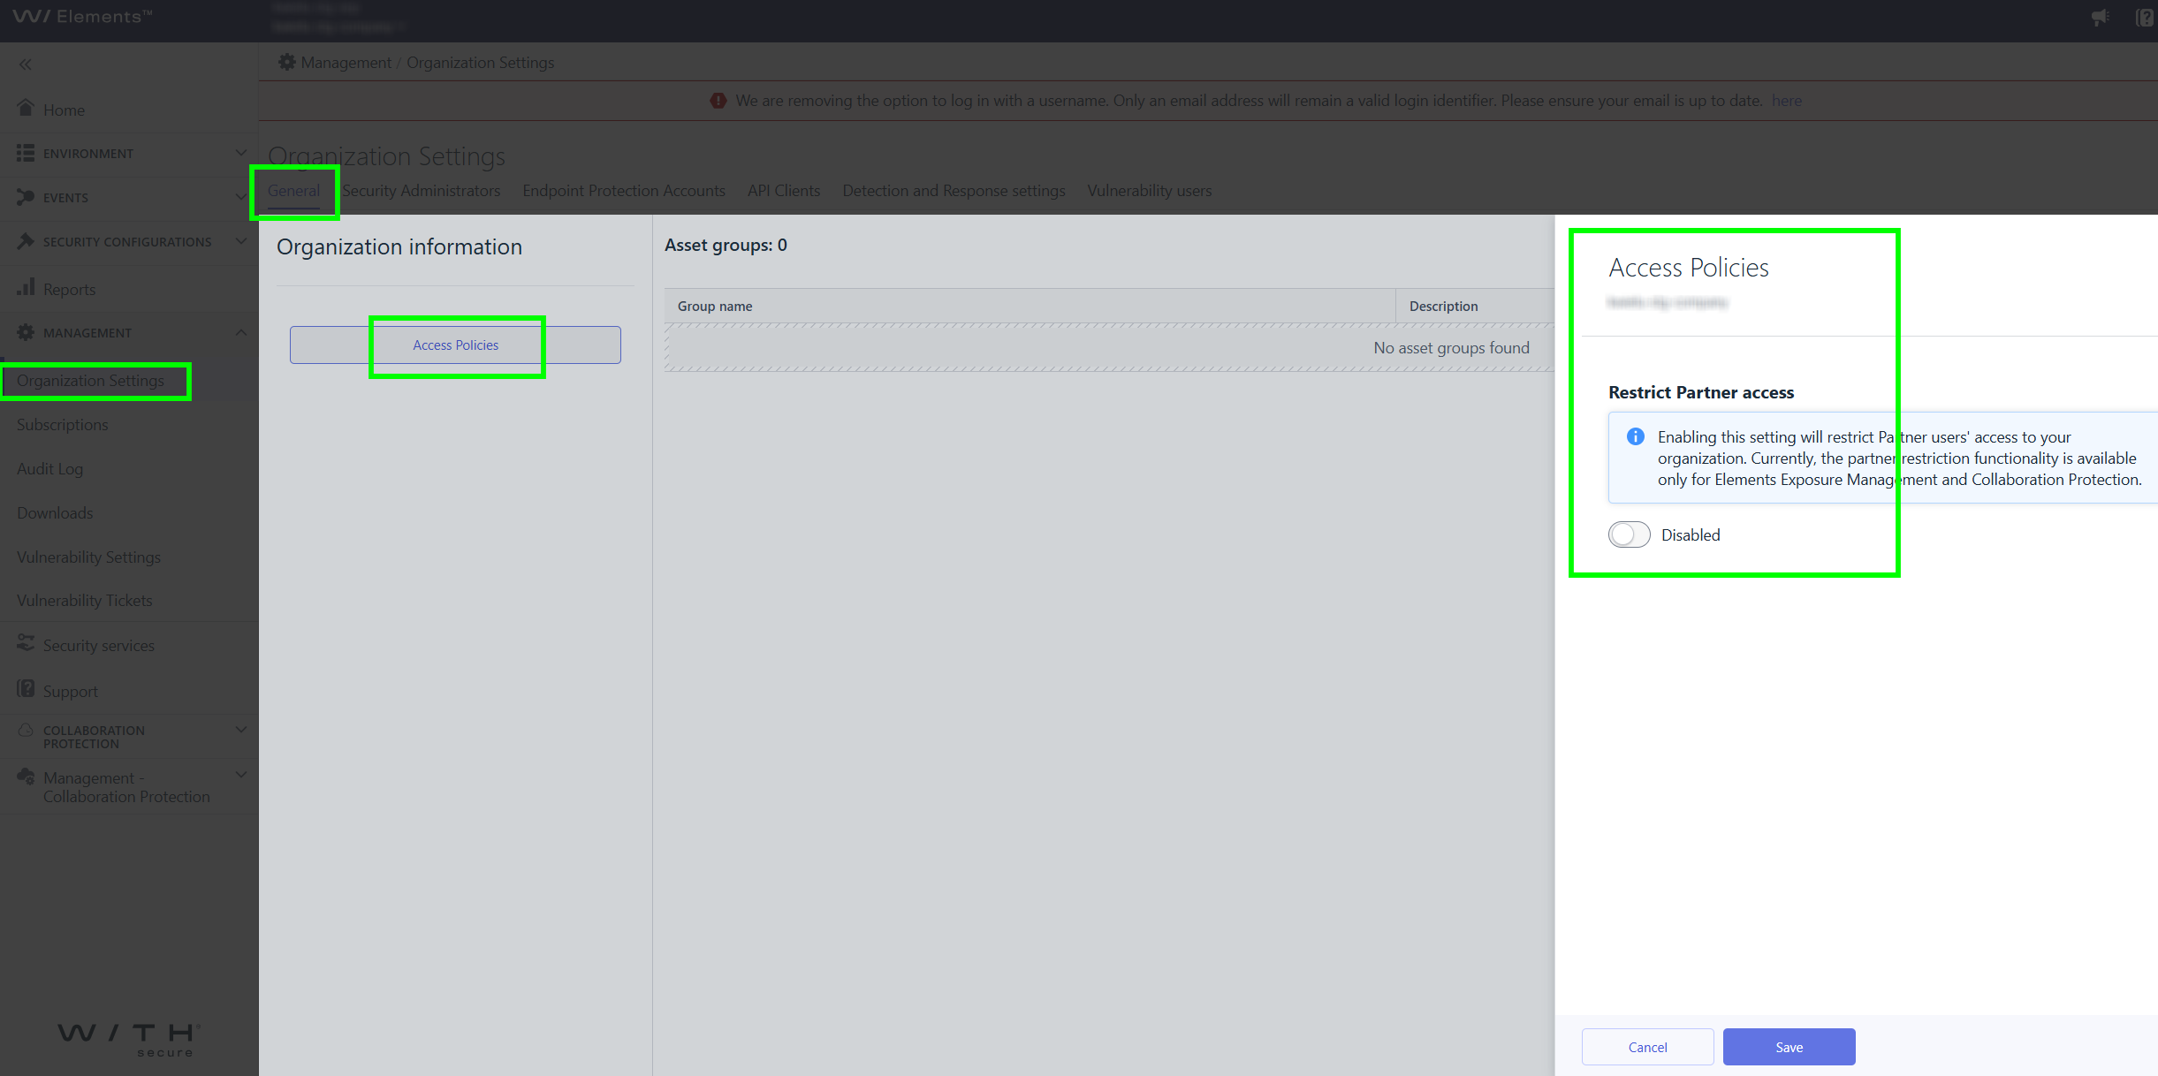Click the Home house icon
2158x1076 pixels.
[26, 108]
